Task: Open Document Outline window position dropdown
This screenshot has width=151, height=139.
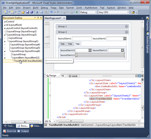Action: (x=35, y=18)
